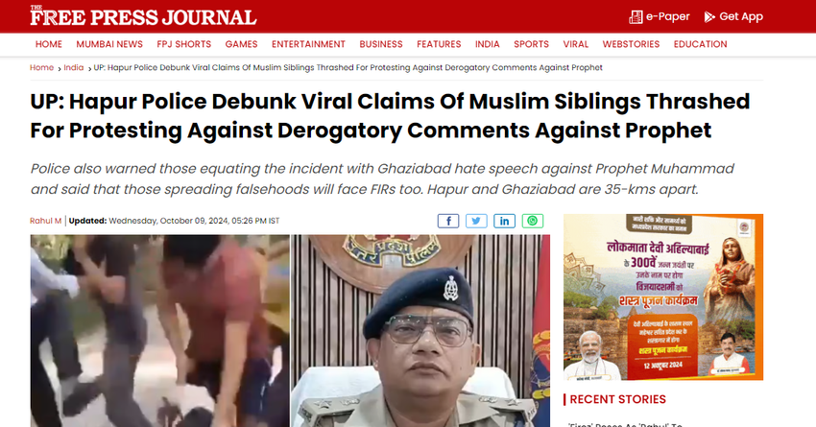The height and width of the screenshot is (427, 816).
Task: Share article via Twitter icon
Action: 476,221
